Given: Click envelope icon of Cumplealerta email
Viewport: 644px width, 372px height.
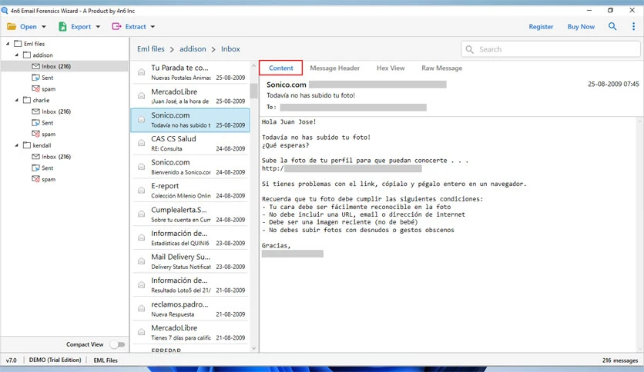Looking at the screenshot, I should click(x=141, y=214).
